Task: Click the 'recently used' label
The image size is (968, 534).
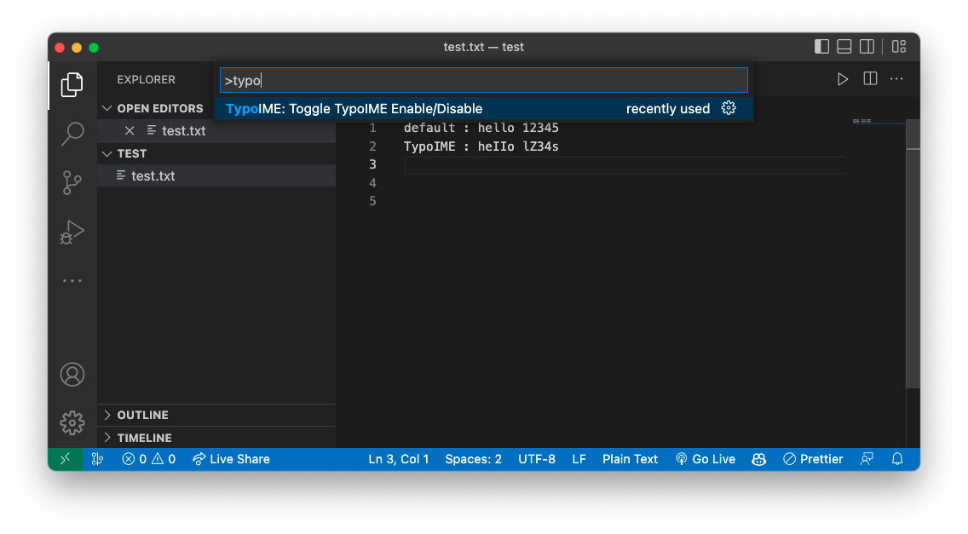Action: click(x=668, y=109)
